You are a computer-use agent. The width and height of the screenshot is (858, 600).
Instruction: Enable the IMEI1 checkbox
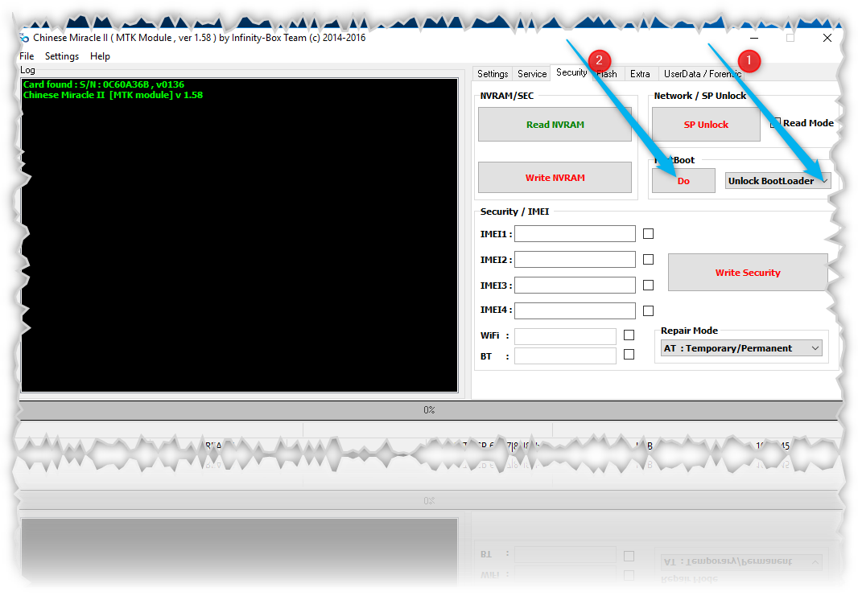(649, 233)
